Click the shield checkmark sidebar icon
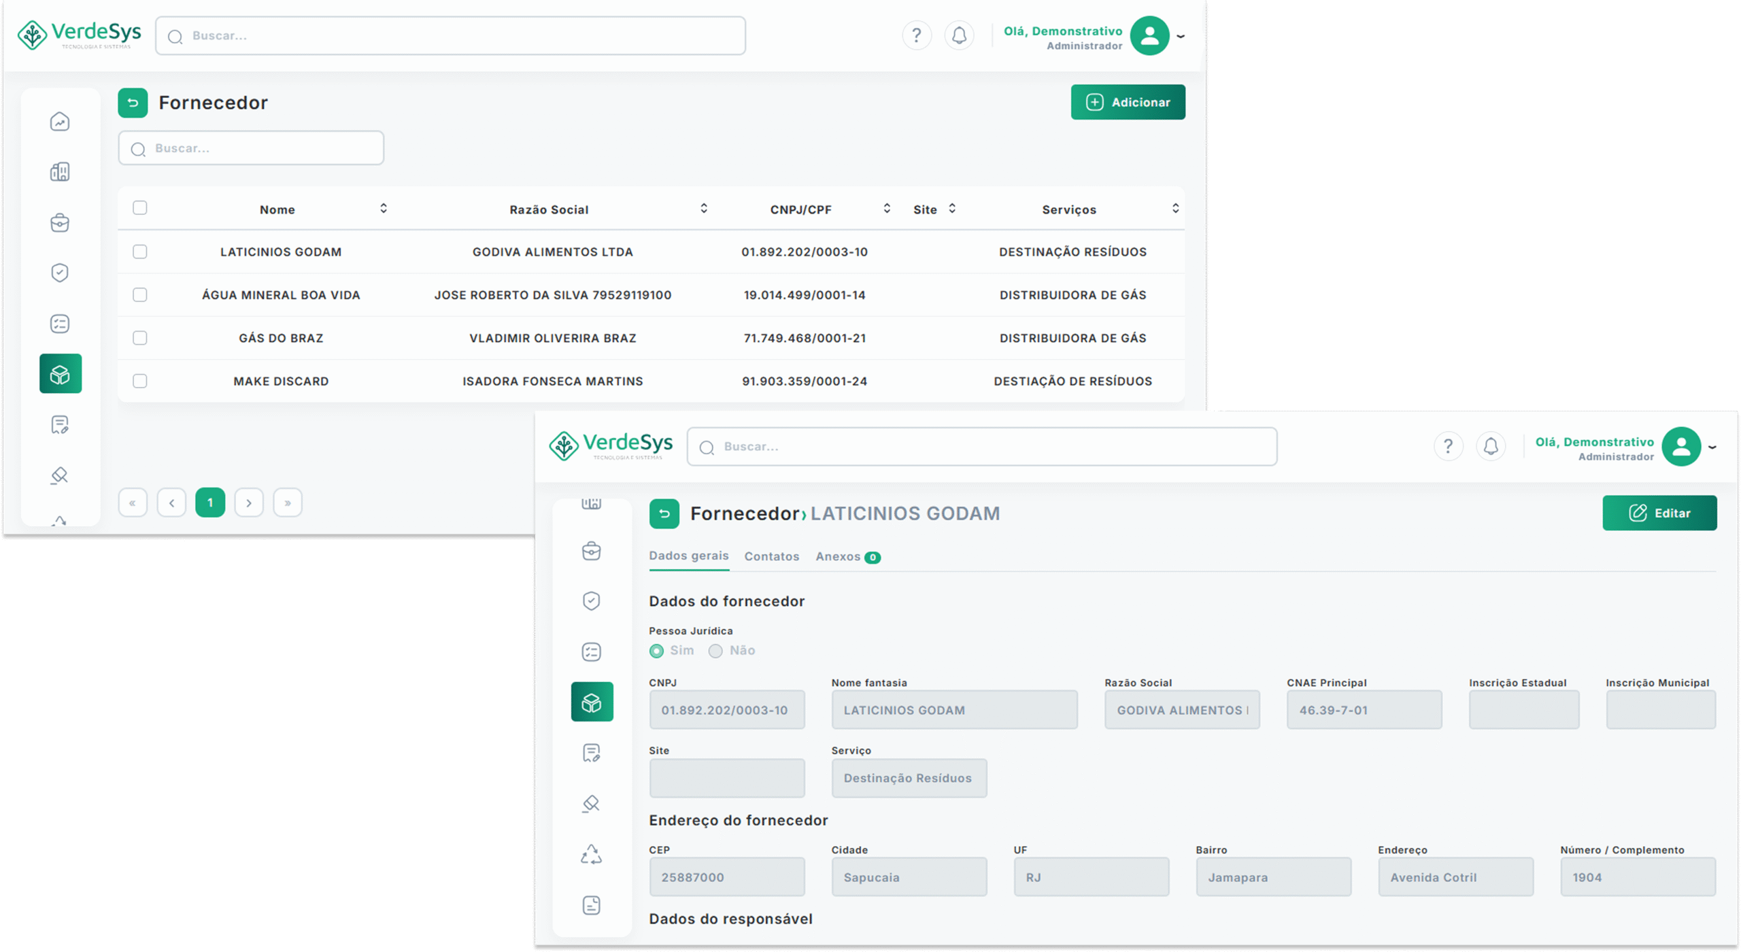Screen dimensions: 1741x952 60,273
